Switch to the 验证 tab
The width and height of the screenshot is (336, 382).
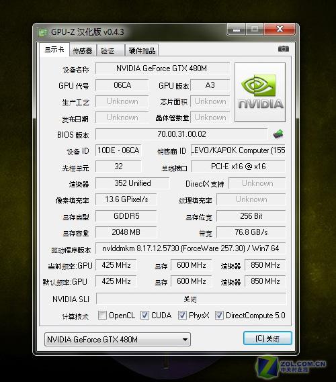click(110, 50)
